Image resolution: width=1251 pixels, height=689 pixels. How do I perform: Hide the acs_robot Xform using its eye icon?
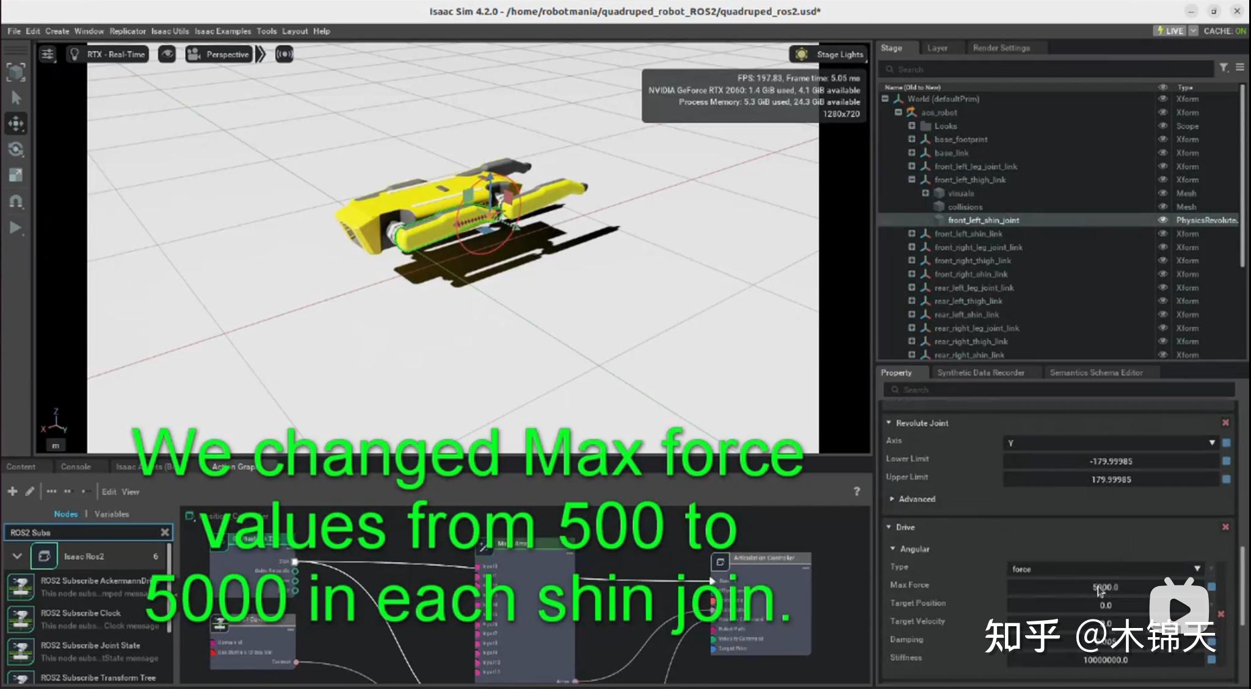[1163, 112]
